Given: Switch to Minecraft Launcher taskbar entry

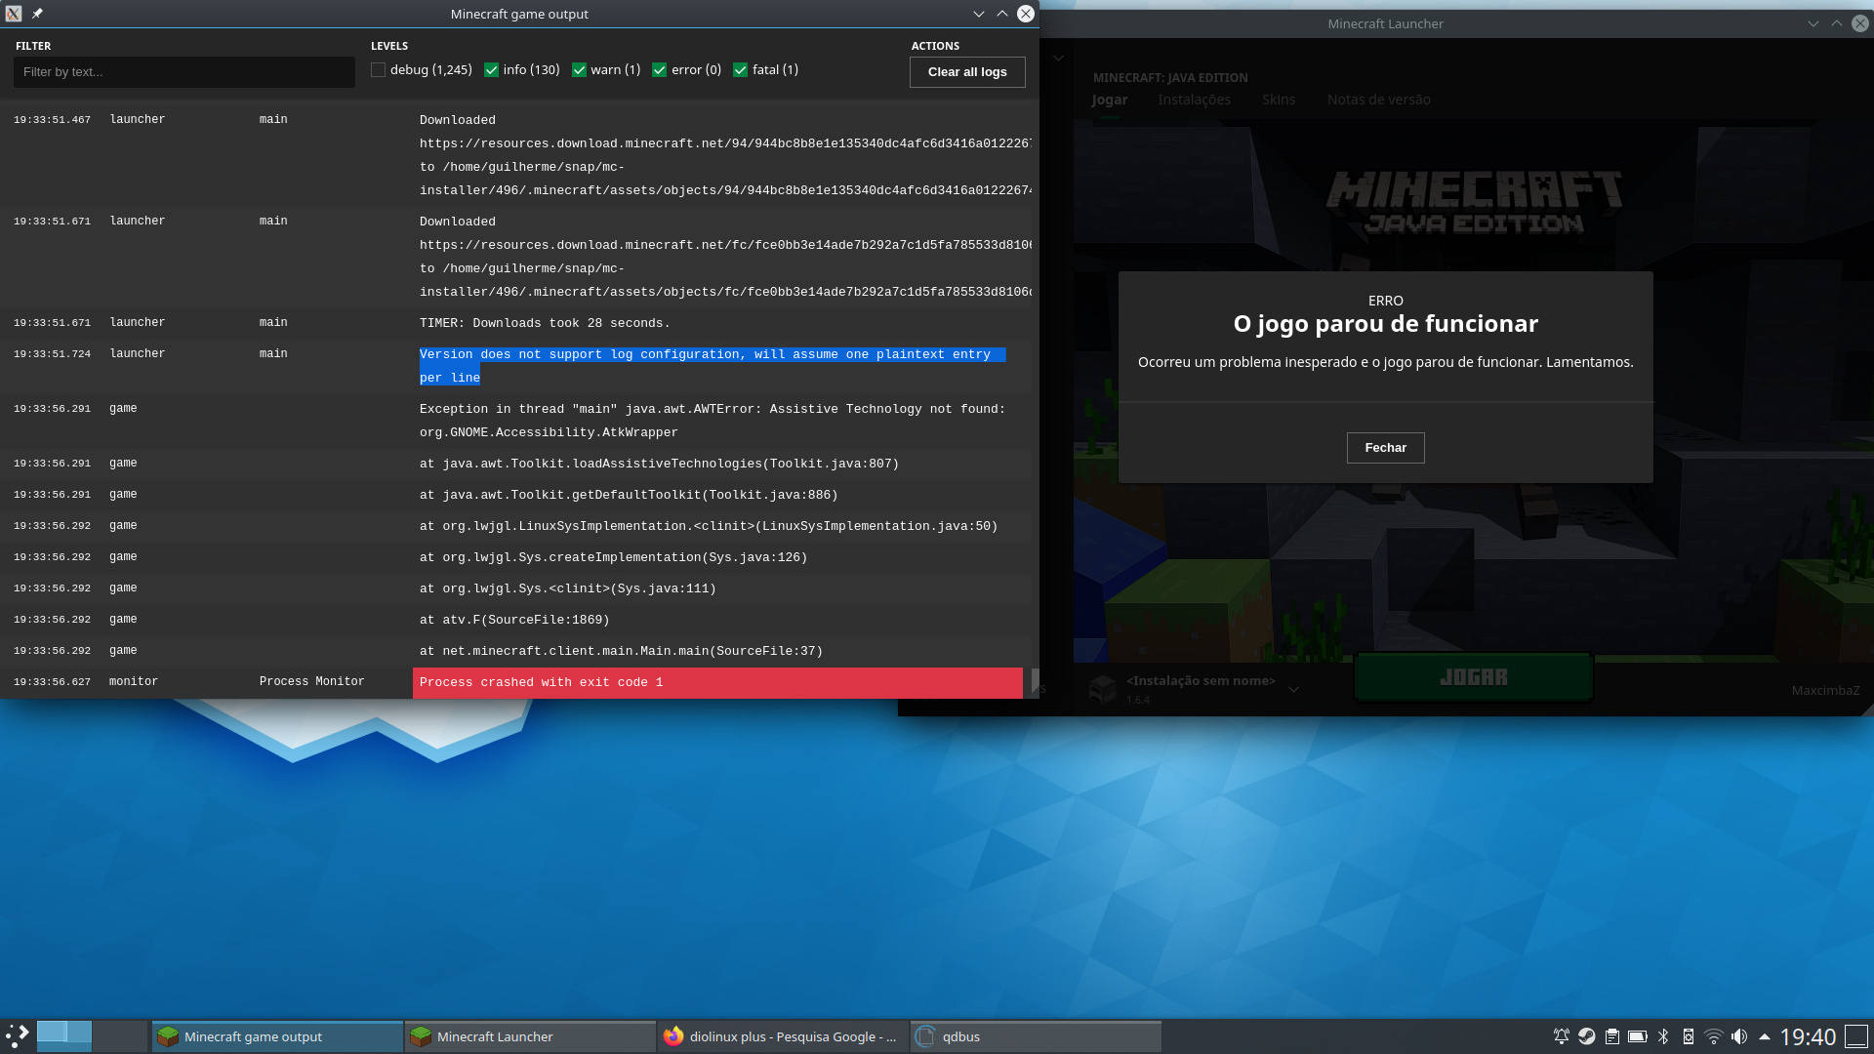Looking at the screenshot, I should 530,1036.
